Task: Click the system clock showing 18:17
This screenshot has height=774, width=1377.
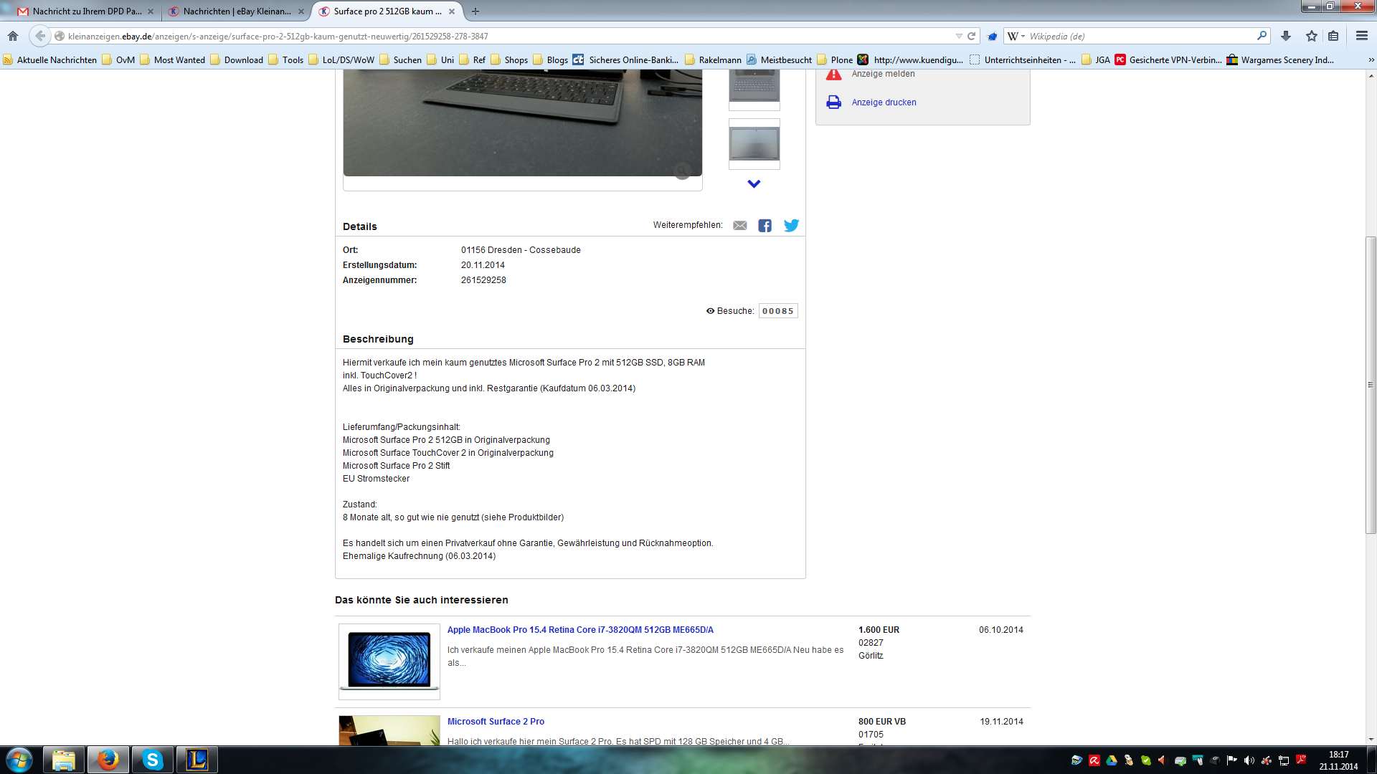Action: tap(1338, 760)
